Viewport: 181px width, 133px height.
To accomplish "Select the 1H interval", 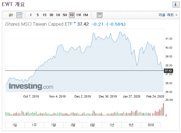I will [58, 15].
